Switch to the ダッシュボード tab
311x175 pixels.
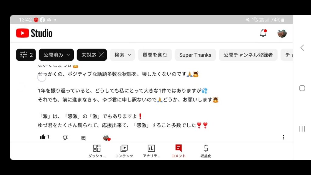[x=97, y=151]
